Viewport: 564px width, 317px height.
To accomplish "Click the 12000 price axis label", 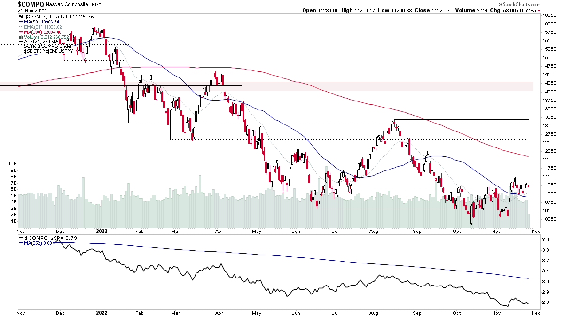I will tap(549, 160).
